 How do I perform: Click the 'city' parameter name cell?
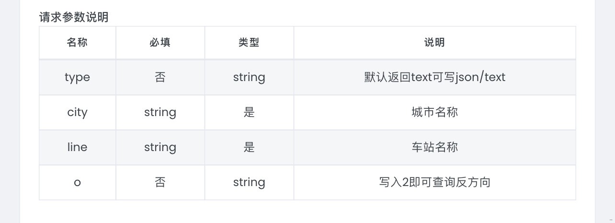click(x=77, y=112)
